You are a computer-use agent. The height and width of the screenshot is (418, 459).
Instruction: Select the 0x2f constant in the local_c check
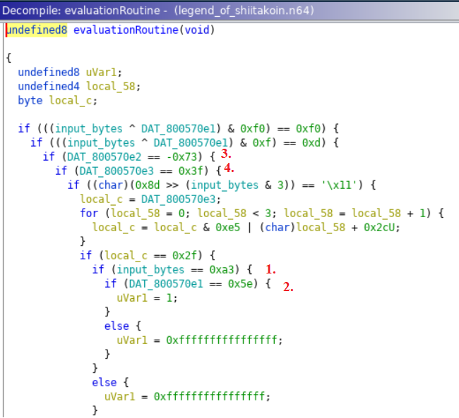click(184, 255)
